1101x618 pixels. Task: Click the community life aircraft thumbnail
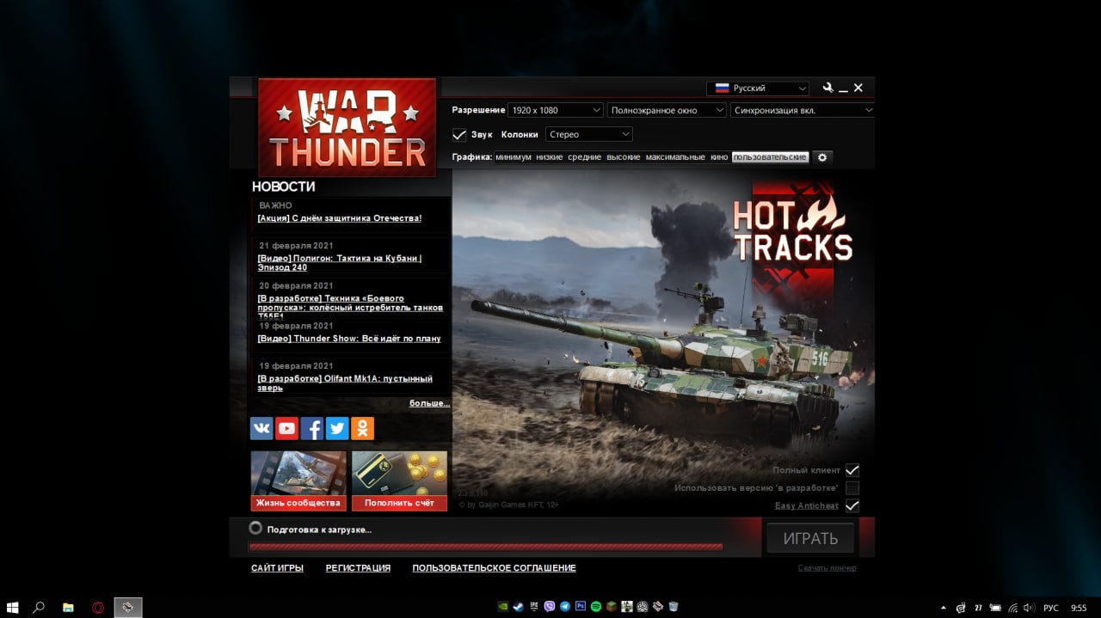tap(298, 474)
